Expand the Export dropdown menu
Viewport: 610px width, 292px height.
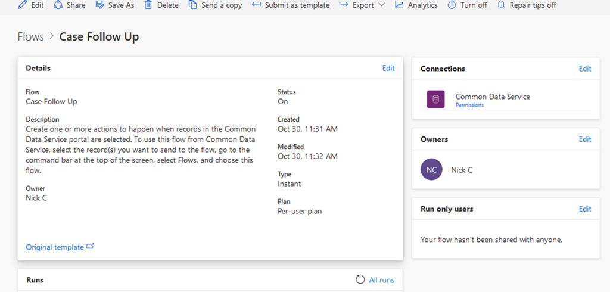(x=365, y=5)
